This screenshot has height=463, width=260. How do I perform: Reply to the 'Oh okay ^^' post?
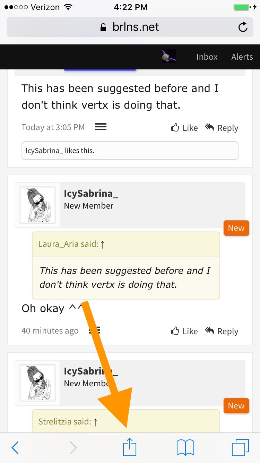click(x=222, y=331)
